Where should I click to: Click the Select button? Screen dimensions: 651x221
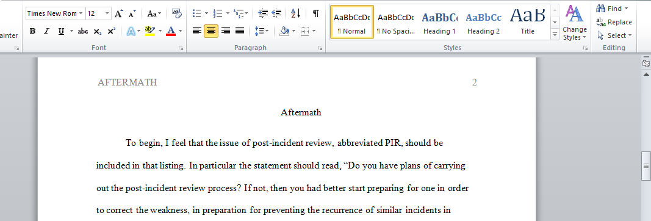(614, 35)
